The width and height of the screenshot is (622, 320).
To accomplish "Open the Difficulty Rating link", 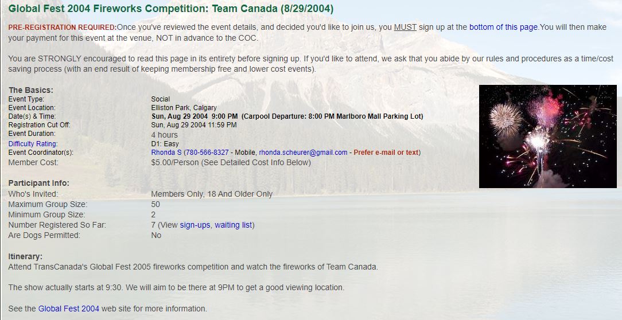I will click(33, 144).
